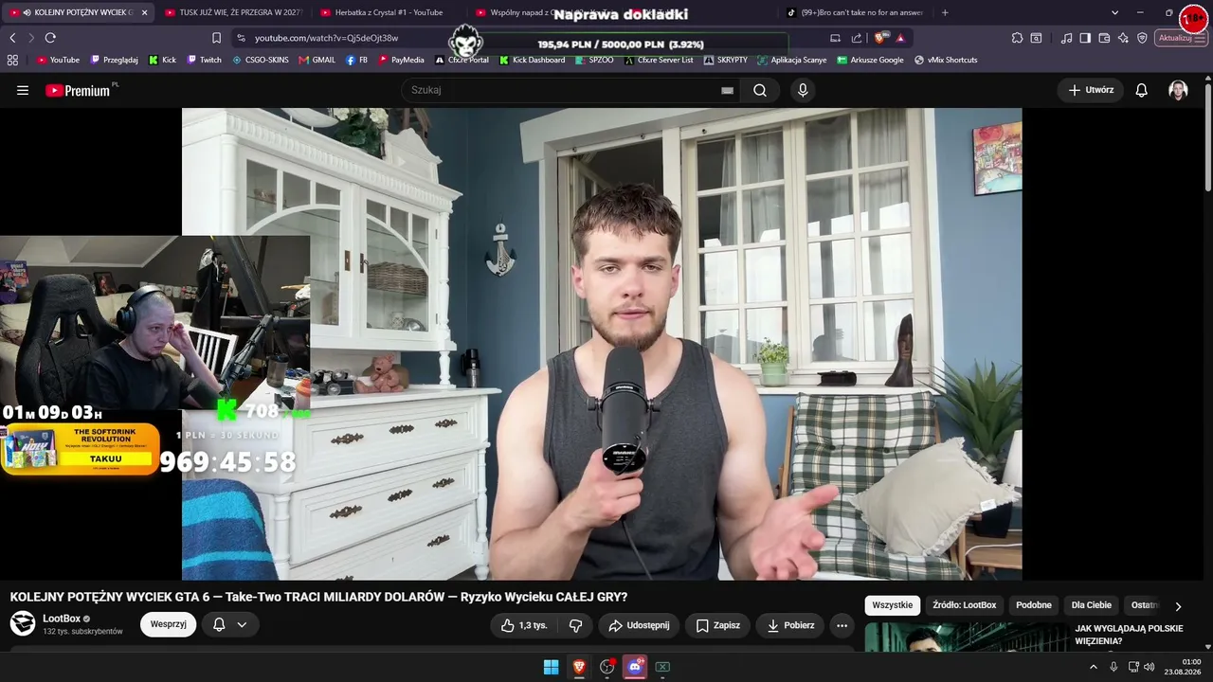Click the 'Udostępnij' share button

(639, 625)
